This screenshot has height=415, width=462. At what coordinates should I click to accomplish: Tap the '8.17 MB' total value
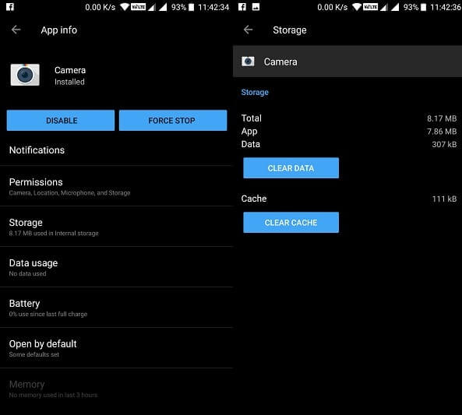click(x=442, y=118)
